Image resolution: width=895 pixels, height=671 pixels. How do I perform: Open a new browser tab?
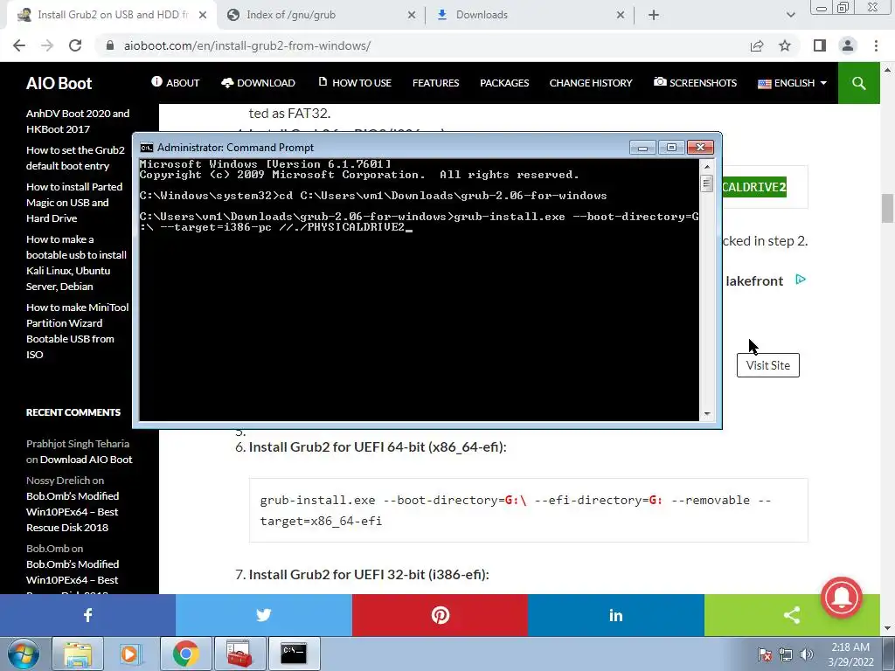(x=654, y=16)
